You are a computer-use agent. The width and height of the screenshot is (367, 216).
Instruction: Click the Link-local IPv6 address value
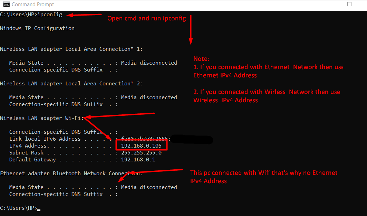click(146, 139)
